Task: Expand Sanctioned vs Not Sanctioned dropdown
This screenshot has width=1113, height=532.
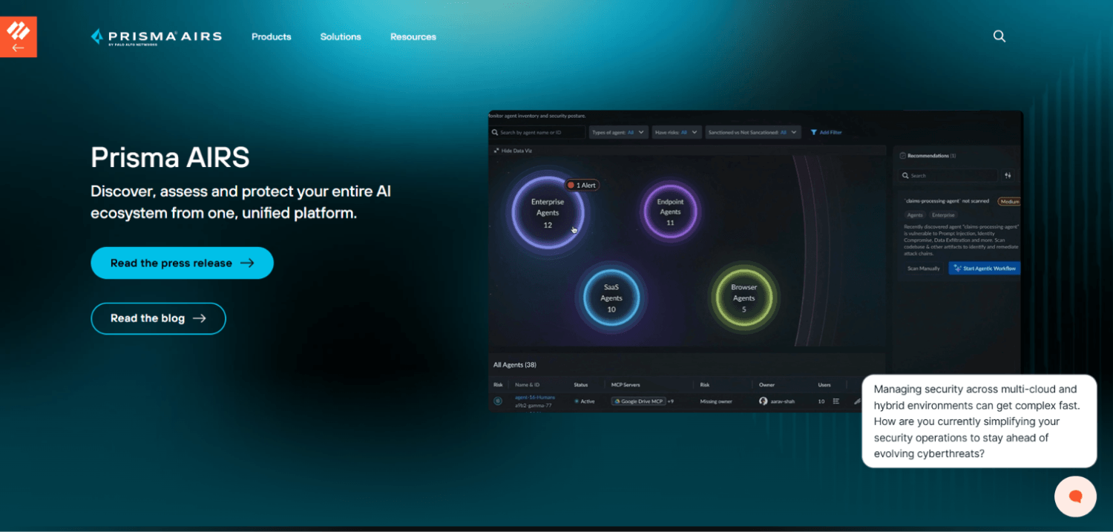Action: [753, 133]
